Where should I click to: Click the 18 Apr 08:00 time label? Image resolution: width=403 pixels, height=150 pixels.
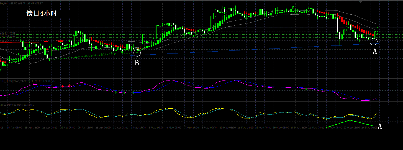pos(14,127)
